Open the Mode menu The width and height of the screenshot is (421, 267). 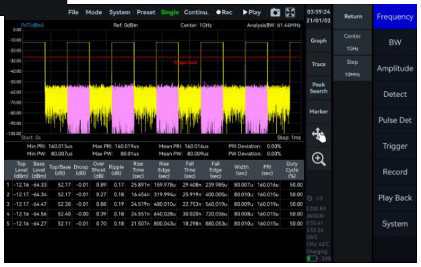point(94,12)
